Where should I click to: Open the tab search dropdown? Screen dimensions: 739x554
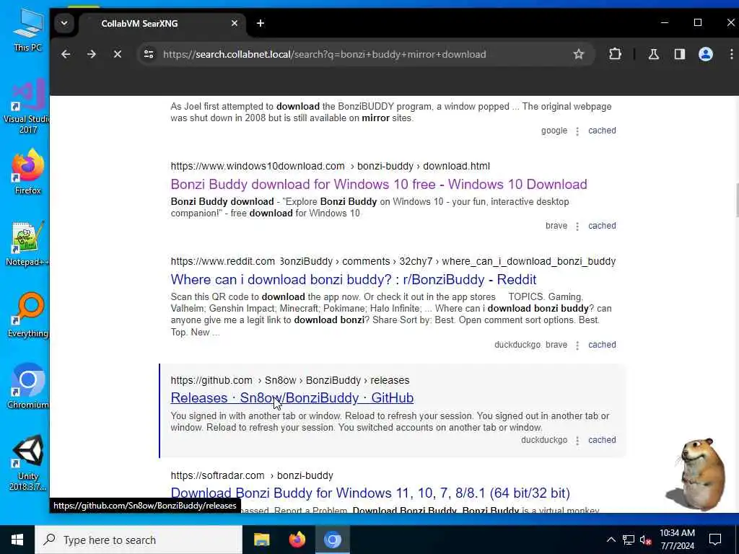[64, 23]
